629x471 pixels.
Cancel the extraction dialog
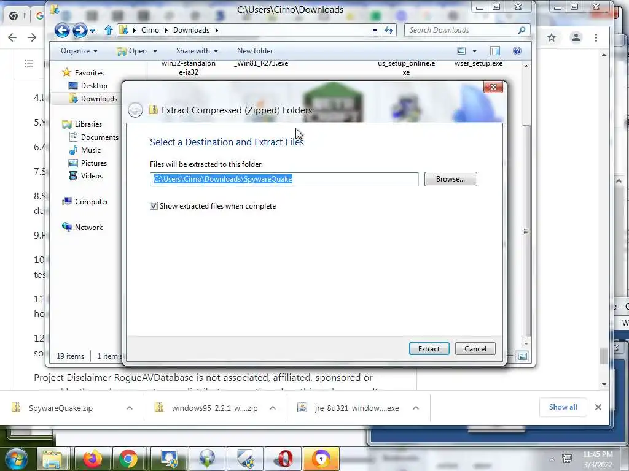point(475,348)
